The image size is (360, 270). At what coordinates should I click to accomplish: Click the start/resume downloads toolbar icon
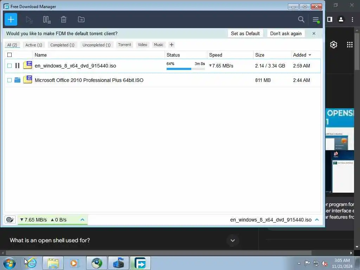point(29,20)
